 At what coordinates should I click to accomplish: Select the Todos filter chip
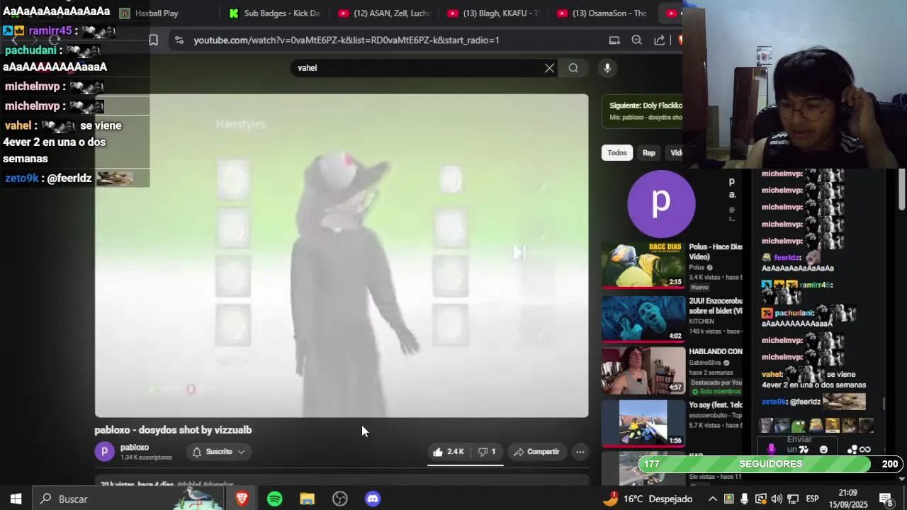click(617, 153)
